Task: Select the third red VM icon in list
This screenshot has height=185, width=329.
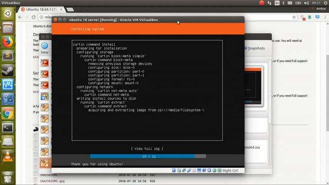Action: point(45,85)
